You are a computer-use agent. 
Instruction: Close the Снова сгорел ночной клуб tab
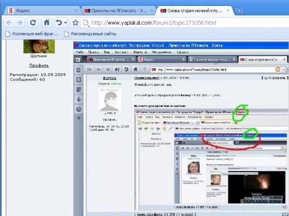[228, 11]
